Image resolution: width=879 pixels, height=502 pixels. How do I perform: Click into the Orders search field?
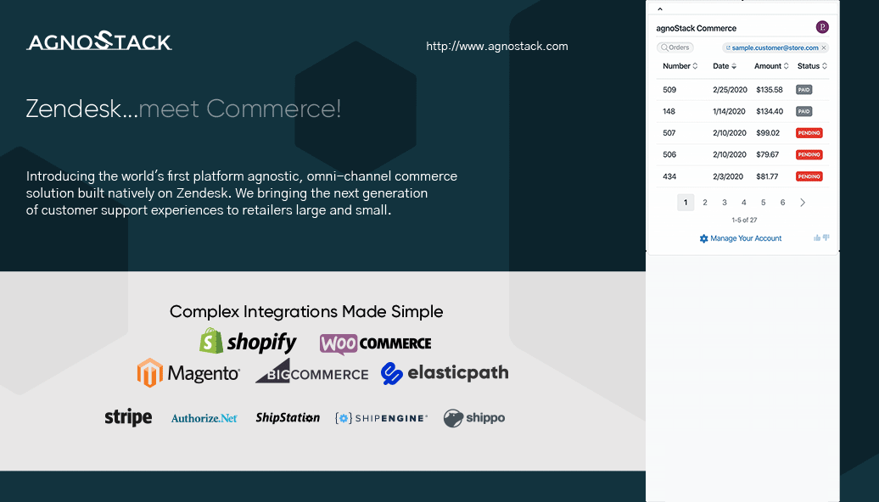pyautogui.click(x=675, y=47)
